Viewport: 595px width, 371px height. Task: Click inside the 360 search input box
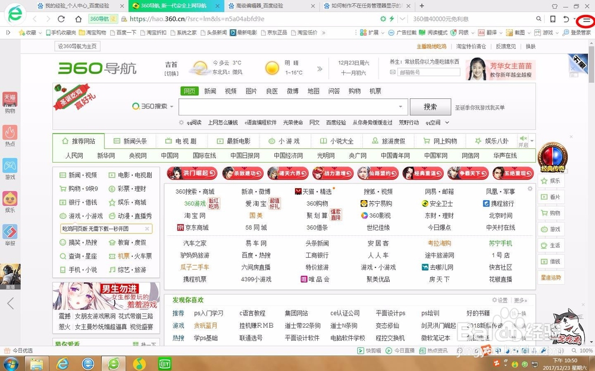(x=289, y=107)
